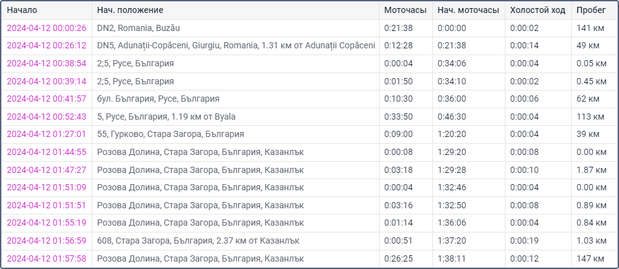Click the Нач. моточасы column header
Viewport: 619px width, 269px height.
click(468, 11)
